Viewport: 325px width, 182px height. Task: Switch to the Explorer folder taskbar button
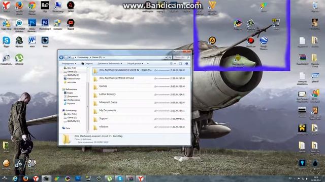[x=46, y=178]
